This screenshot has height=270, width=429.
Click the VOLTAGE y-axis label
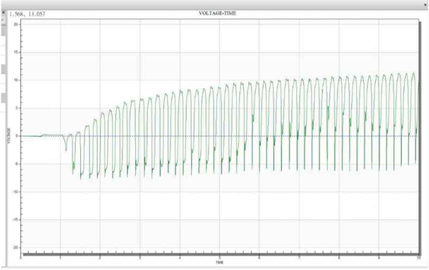(9, 136)
